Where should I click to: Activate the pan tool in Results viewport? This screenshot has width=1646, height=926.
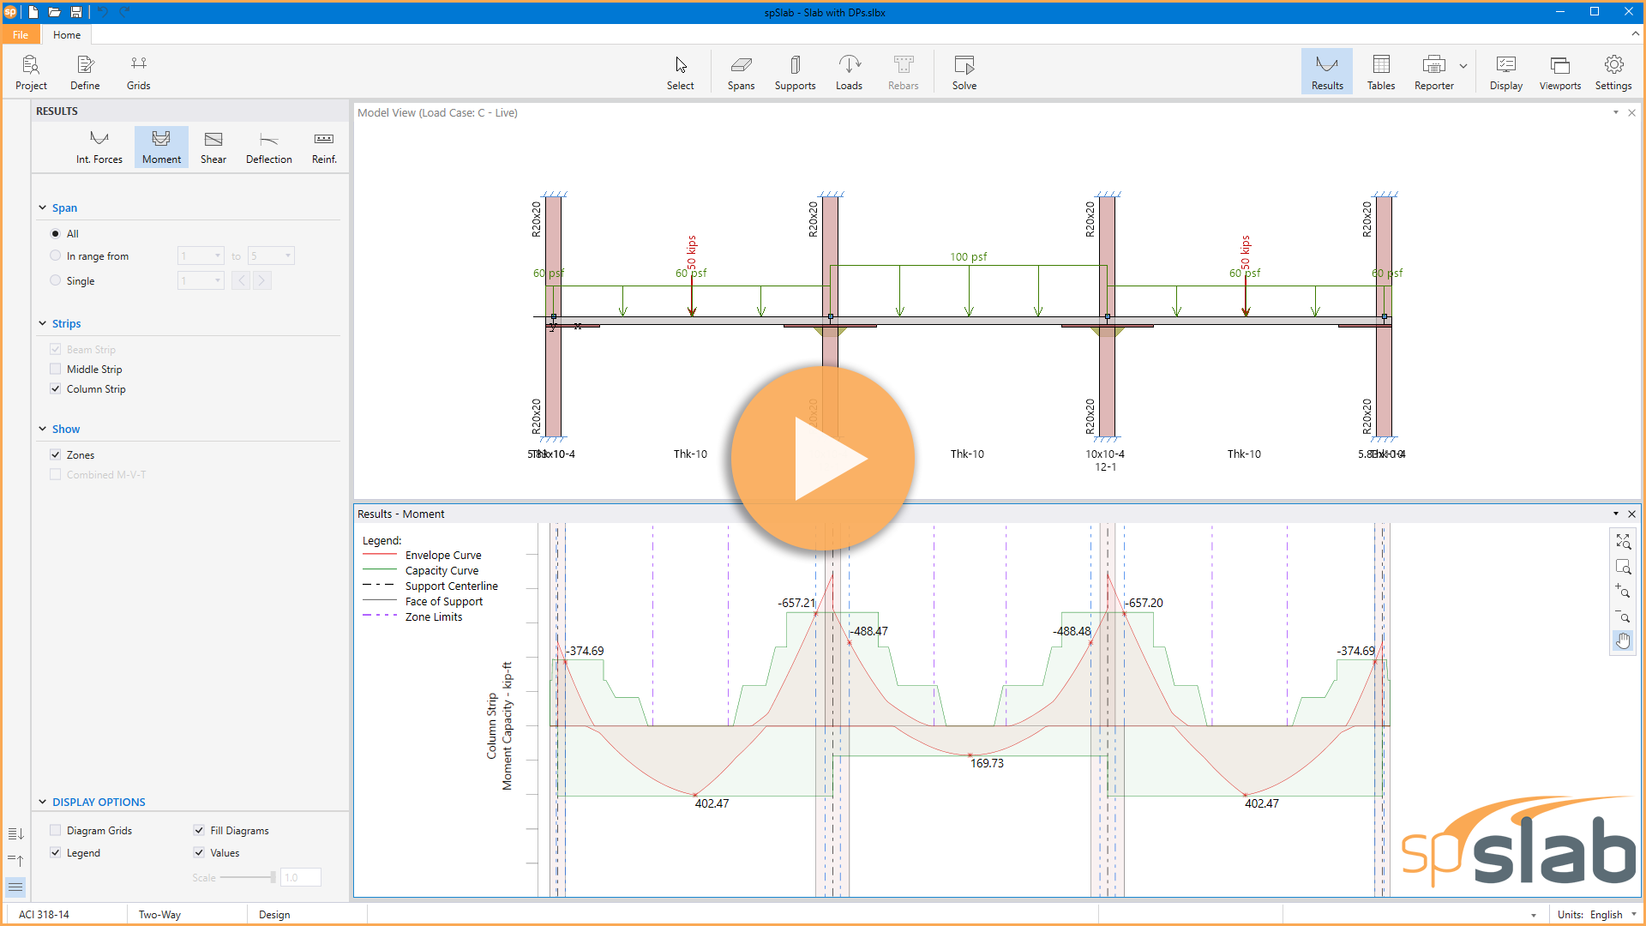(1623, 640)
